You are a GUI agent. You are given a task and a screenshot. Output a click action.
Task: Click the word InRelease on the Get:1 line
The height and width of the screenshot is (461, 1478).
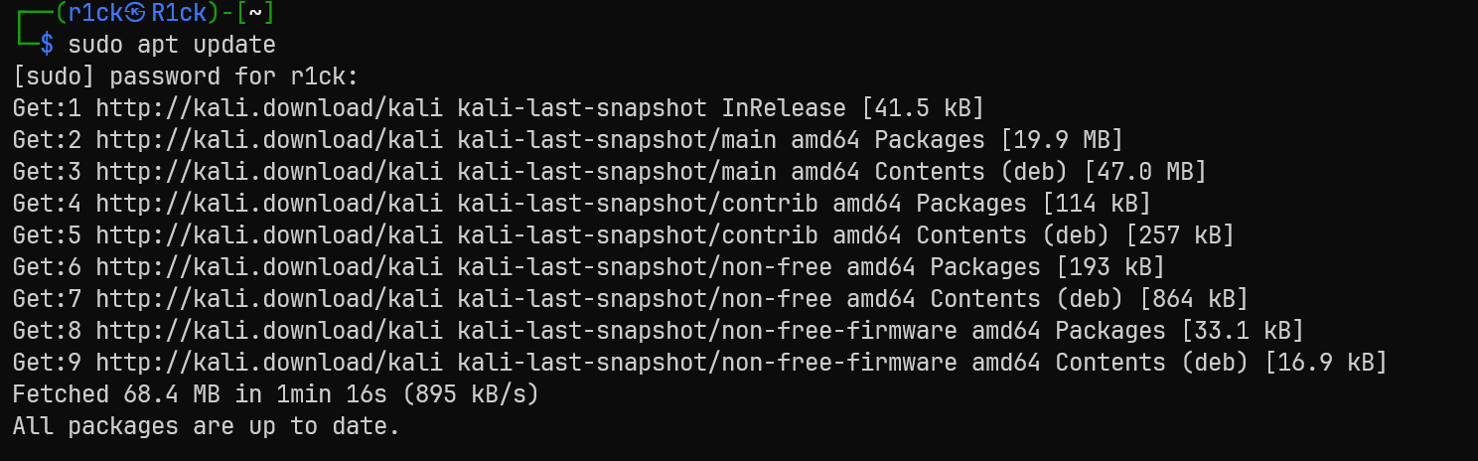click(784, 108)
